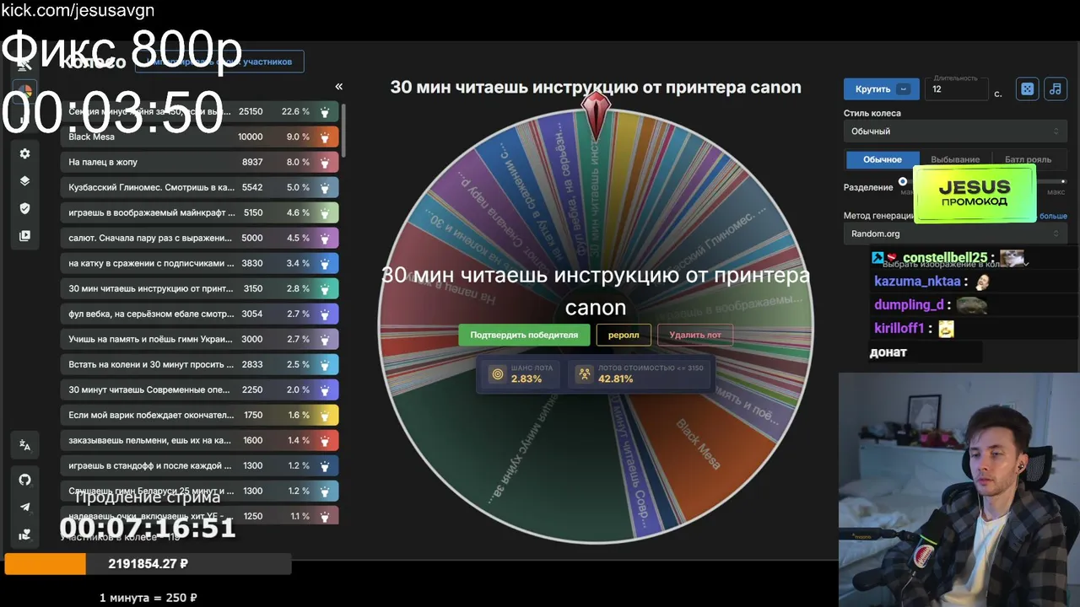Switch to the Батл рояль mode tab
1080x607 pixels.
pyautogui.click(x=1028, y=159)
